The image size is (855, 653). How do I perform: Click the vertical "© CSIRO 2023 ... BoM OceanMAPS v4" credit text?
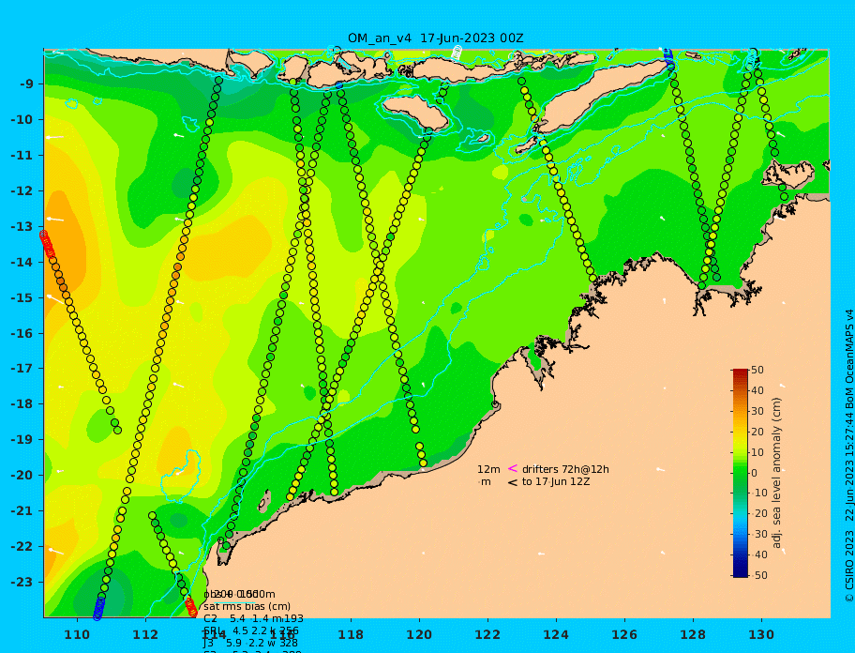pyautogui.click(x=848, y=456)
